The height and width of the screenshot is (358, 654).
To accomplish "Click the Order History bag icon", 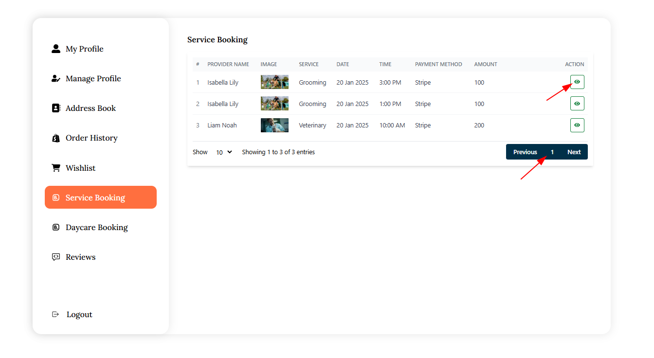I will [x=56, y=138].
